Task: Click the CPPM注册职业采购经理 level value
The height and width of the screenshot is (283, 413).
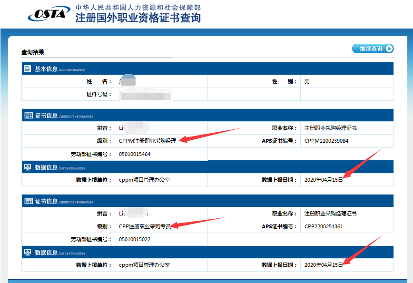Action: [x=147, y=141]
